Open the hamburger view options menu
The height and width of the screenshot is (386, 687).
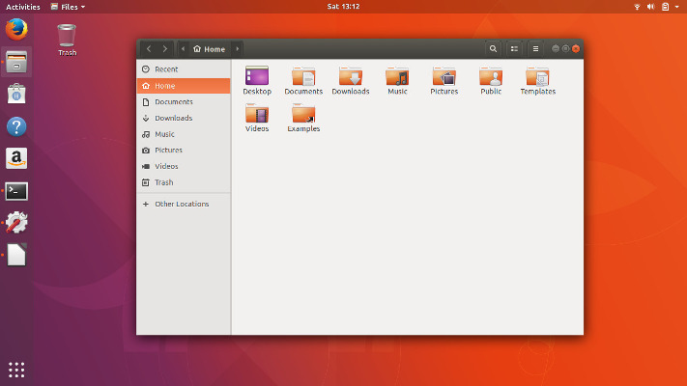click(x=535, y=49)
